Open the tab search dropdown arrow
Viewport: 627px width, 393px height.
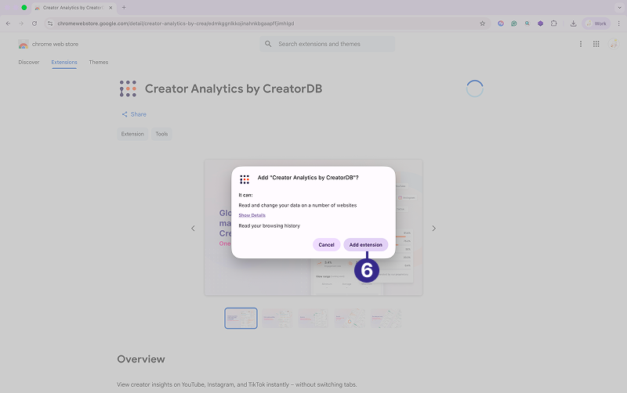pyautogui.click(x=619, y=8)
